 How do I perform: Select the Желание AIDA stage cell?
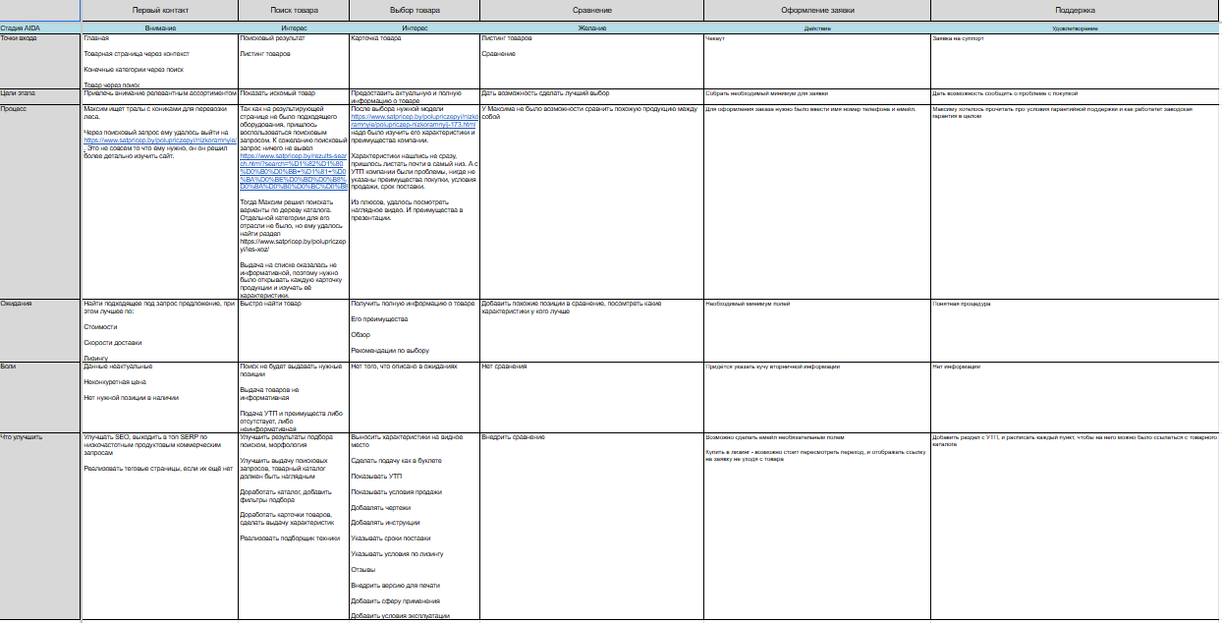click(591, 28)
